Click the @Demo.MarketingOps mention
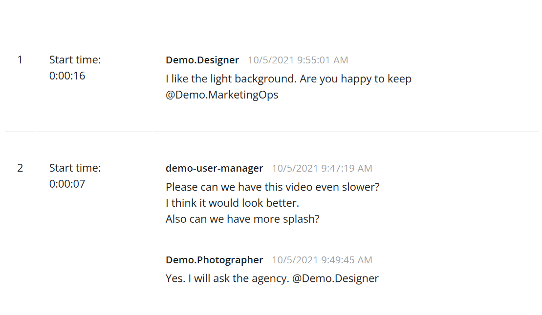This screenshot has width=542, height=315. [x=222, y=95]
